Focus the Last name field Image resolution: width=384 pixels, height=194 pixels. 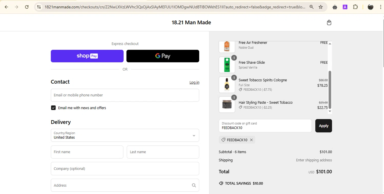click(163, 152)
